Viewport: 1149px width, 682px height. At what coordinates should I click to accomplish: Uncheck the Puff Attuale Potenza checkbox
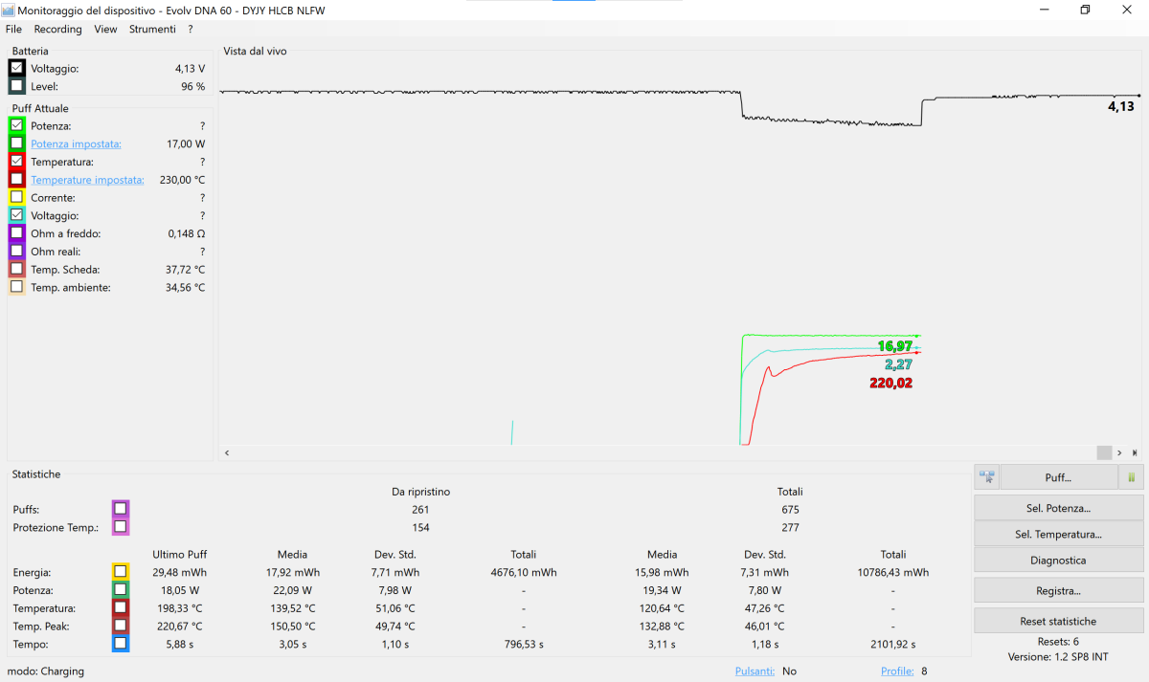16,125
